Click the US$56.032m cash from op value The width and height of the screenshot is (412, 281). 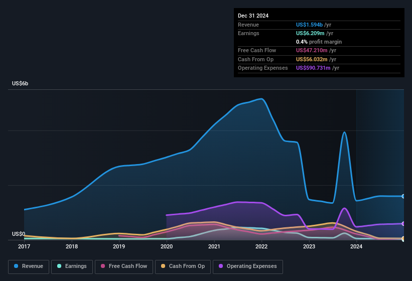coord(312,59)
